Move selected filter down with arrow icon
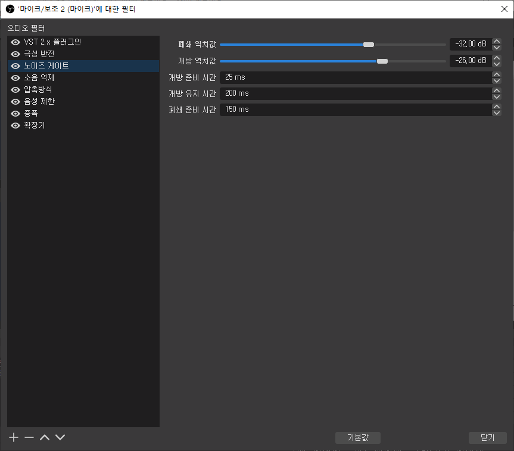514x451 pixels. coord(60,437)
